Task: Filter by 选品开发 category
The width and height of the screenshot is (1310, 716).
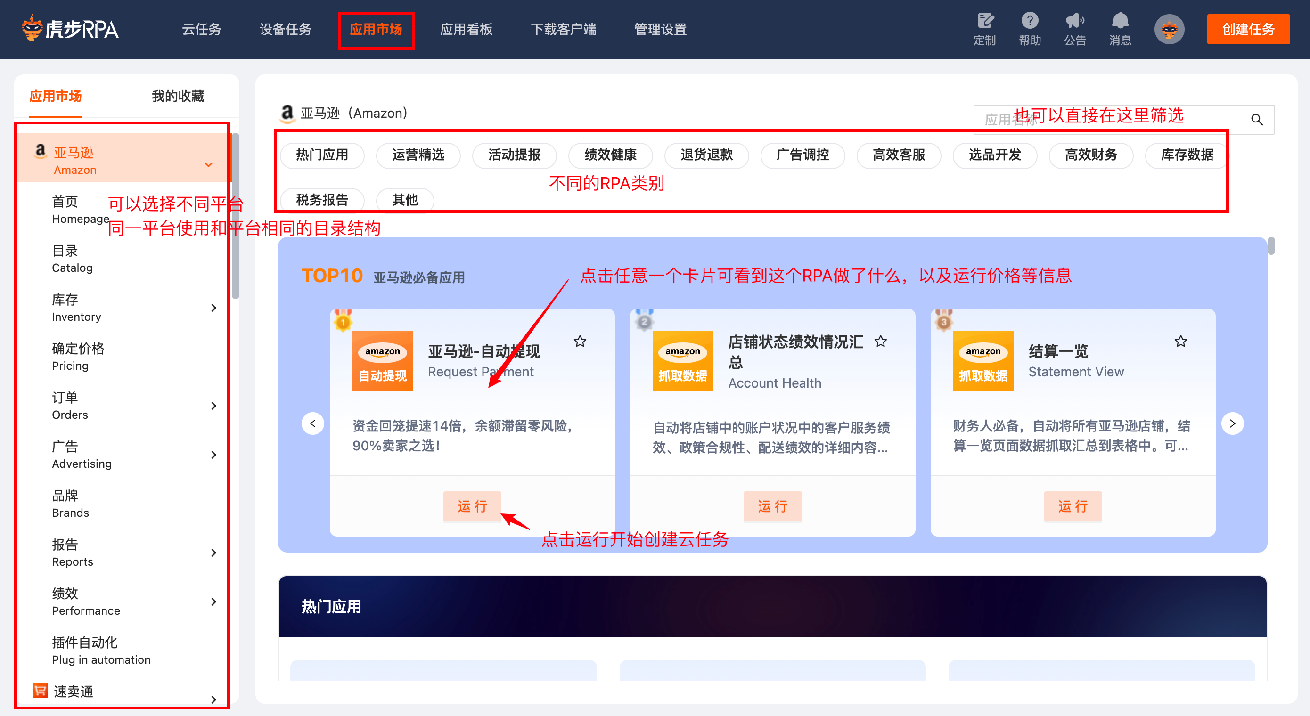Action: point(995,155)
